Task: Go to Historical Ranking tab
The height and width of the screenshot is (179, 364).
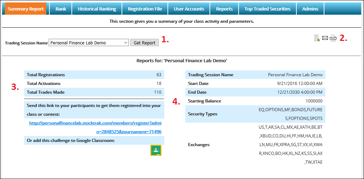Action: (97, 9)
